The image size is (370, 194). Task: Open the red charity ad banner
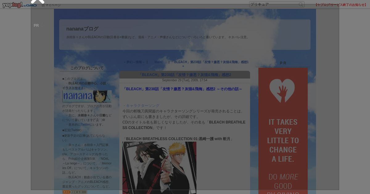(283, 131)
